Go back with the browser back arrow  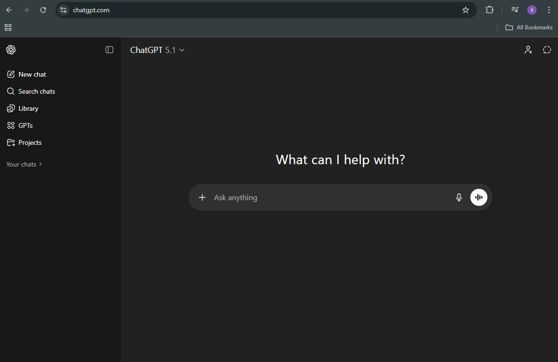click(x=9, y=10)
